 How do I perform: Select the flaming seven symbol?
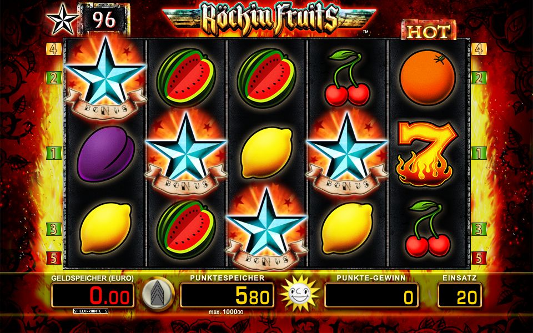pyautogui.click(x=428, y=154)
